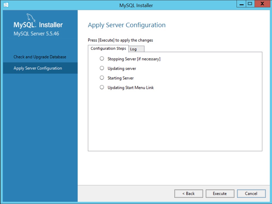The height and width of the screenshot is (204, 272).
Task: Click the Press Execute instruction text
Action: (x=120, y=40)
